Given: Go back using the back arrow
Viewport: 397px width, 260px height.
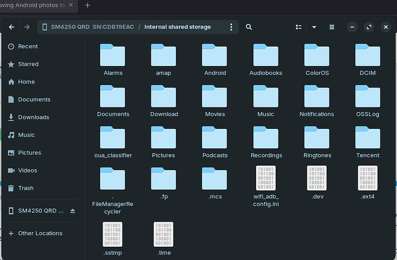Looking at the screenshot, I should [x=12, y=27].
